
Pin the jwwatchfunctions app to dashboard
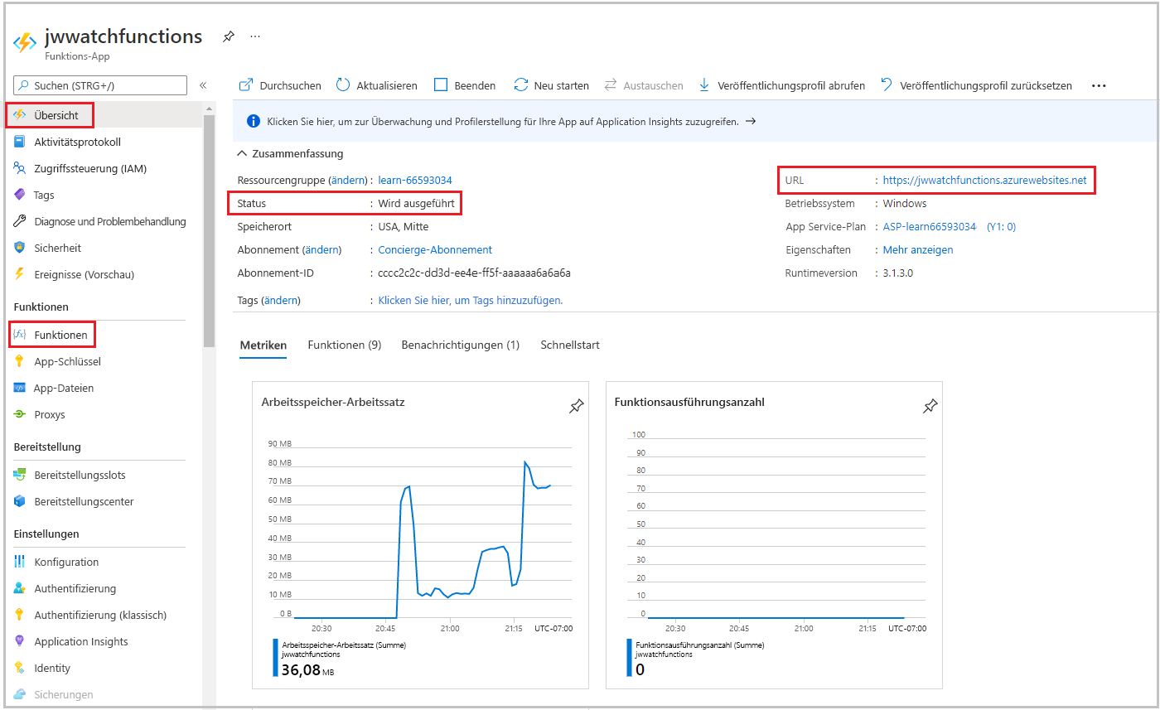[x=228, y=37]
